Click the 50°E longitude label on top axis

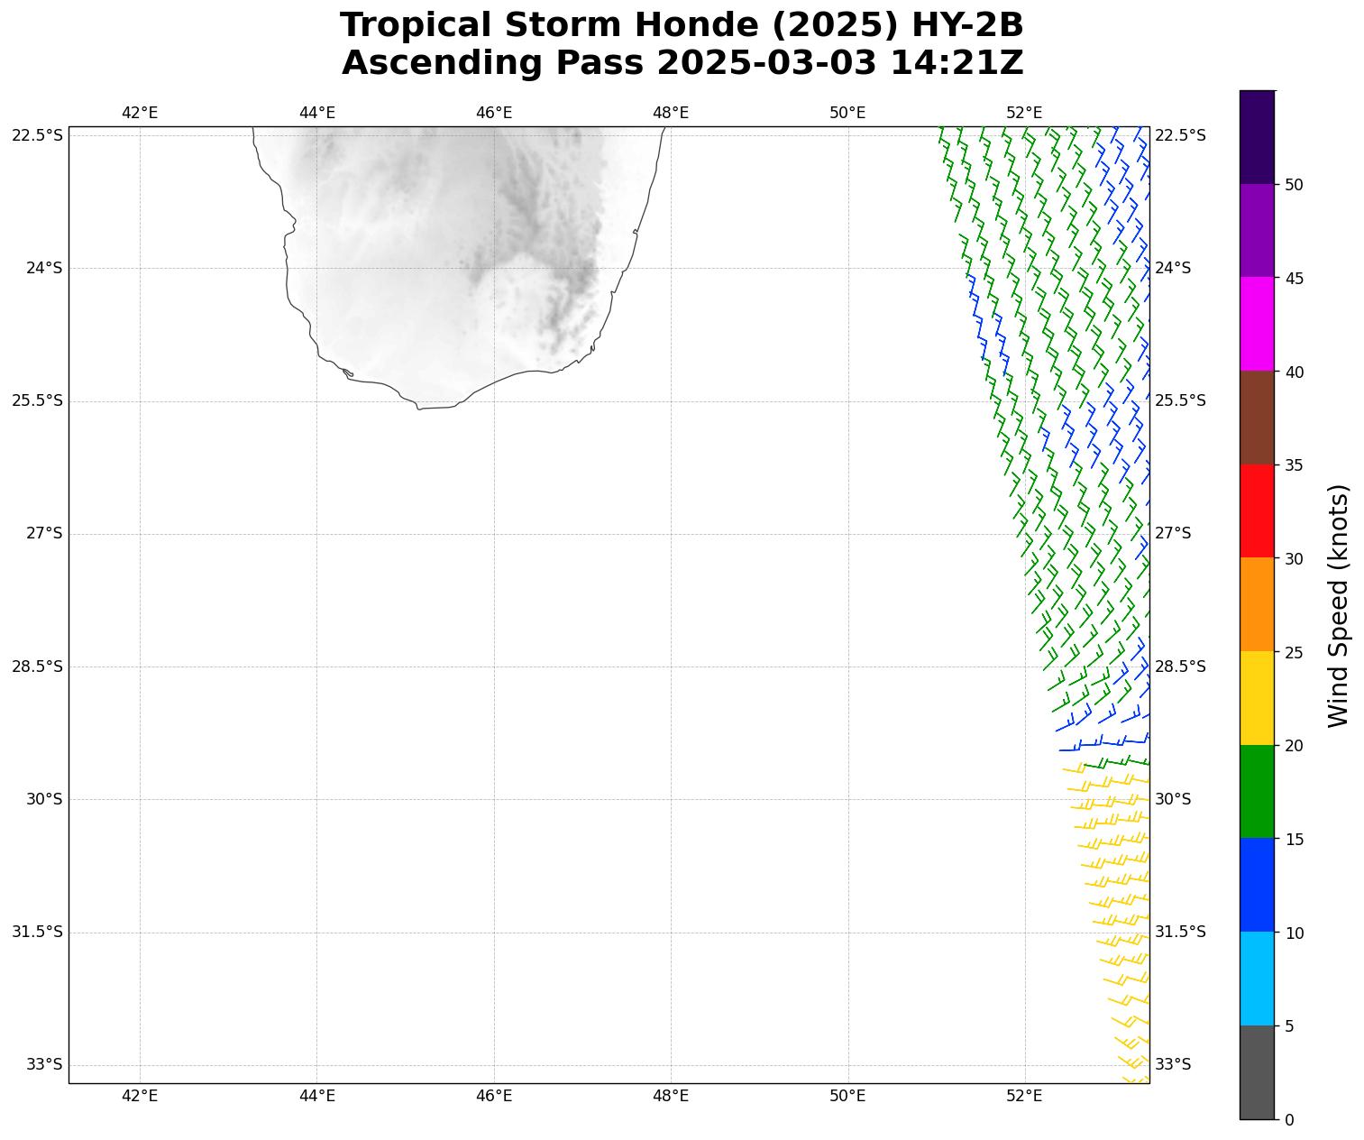[x=847, y=113]
